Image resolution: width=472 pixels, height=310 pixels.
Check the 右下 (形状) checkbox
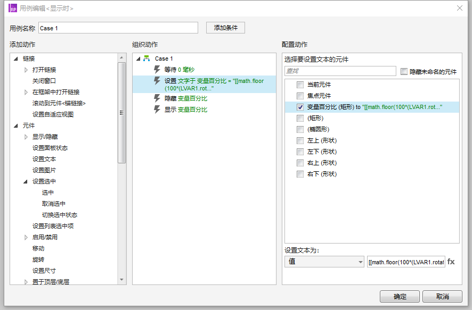click(300, 174)
